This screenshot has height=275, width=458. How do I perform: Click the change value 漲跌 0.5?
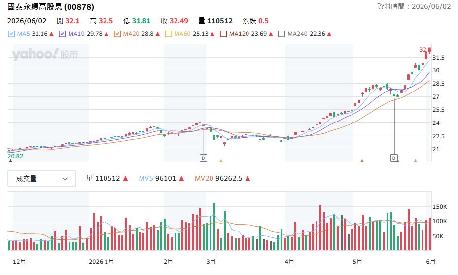point(255,21)
